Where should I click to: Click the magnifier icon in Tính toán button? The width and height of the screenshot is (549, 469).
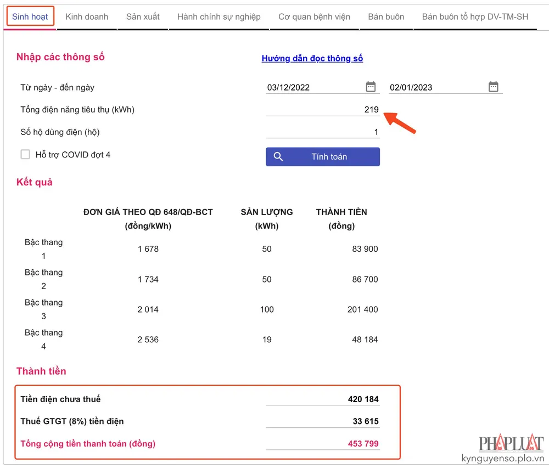(278, 157)
